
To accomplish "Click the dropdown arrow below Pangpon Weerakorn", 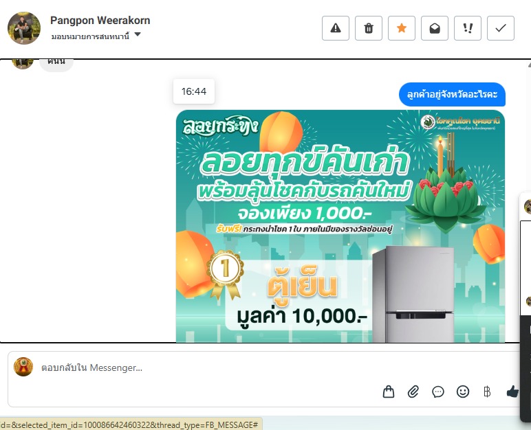I will click(137, 34).
